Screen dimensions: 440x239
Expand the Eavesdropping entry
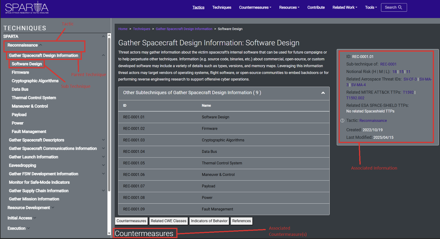[103, 165]
